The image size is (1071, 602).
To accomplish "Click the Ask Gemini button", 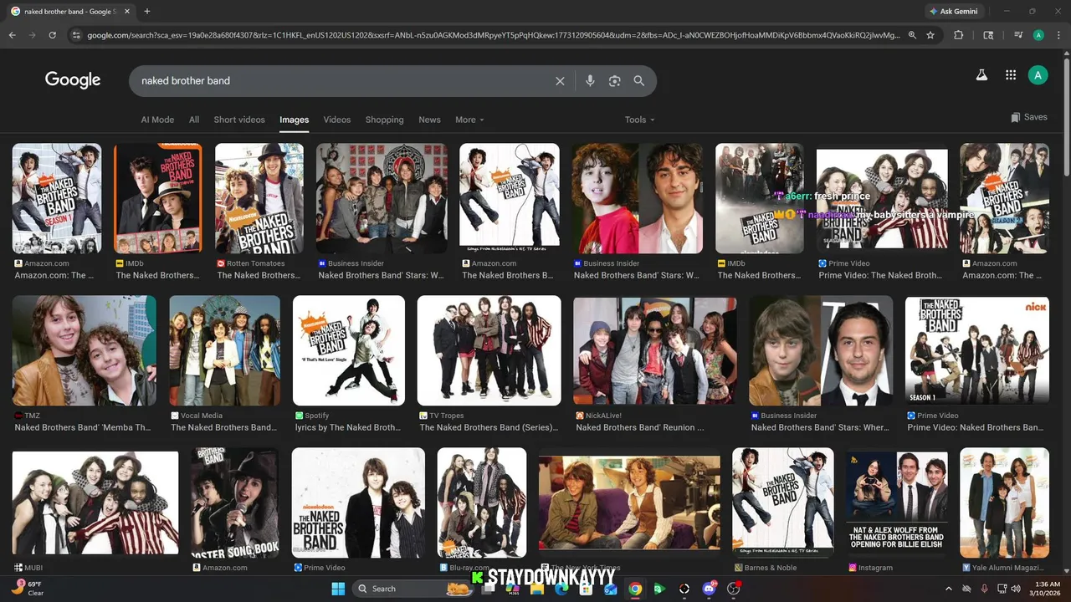I will 953,12.
